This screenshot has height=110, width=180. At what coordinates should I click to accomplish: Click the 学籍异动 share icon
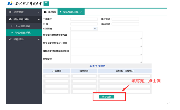click(x=10, y=39)
